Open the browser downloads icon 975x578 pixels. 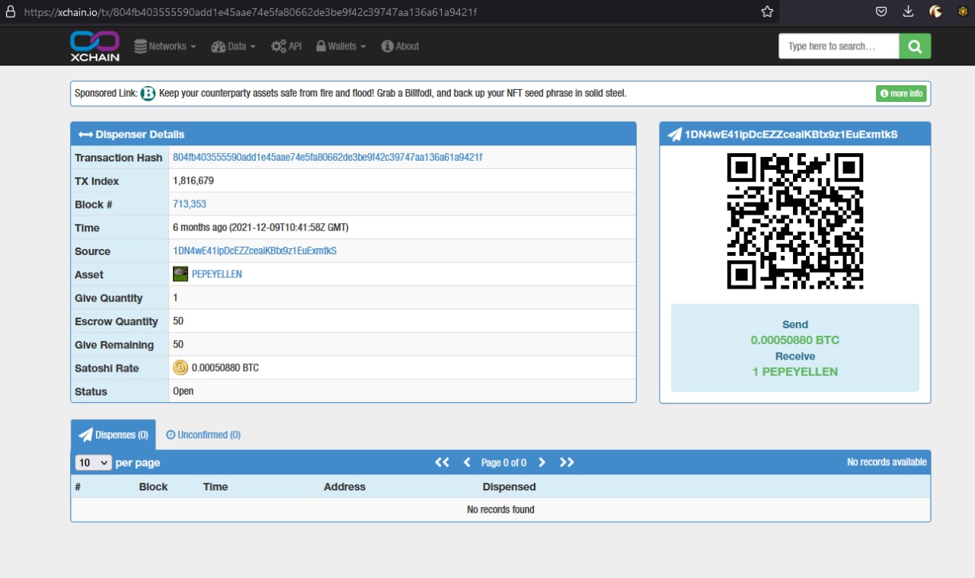tap(908, 11)
